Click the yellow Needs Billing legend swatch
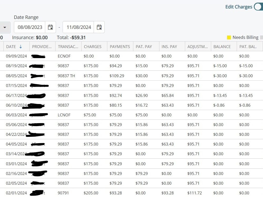This screenshot has width=263, height=197. click(x=229, y=37)
